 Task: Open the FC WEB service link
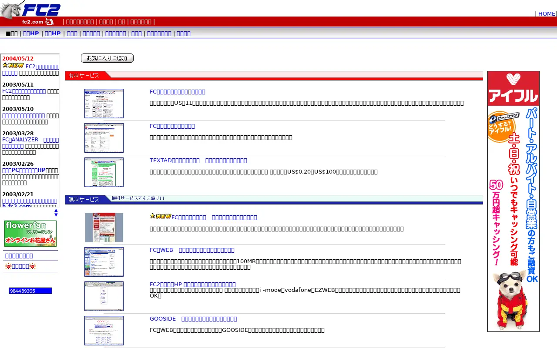tap(192, 250)
